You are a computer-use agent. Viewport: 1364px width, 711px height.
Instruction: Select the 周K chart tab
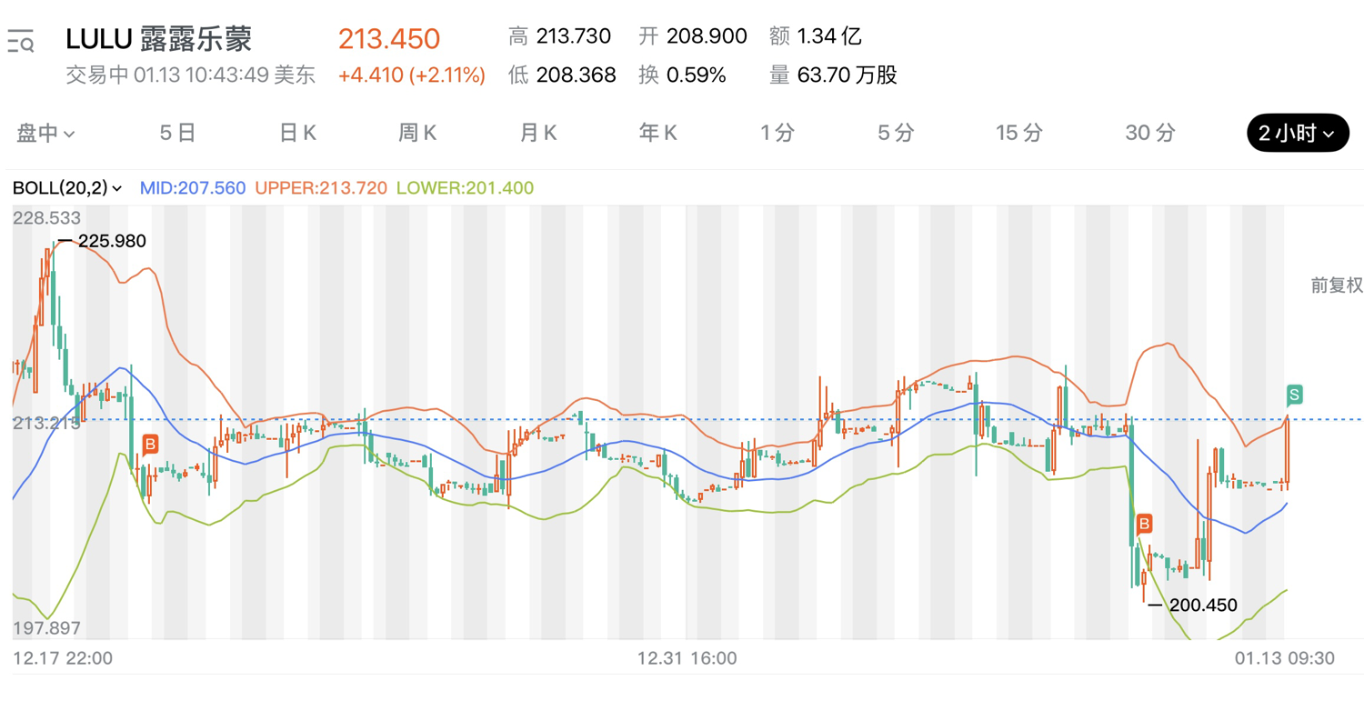click(x=417, y=133)
